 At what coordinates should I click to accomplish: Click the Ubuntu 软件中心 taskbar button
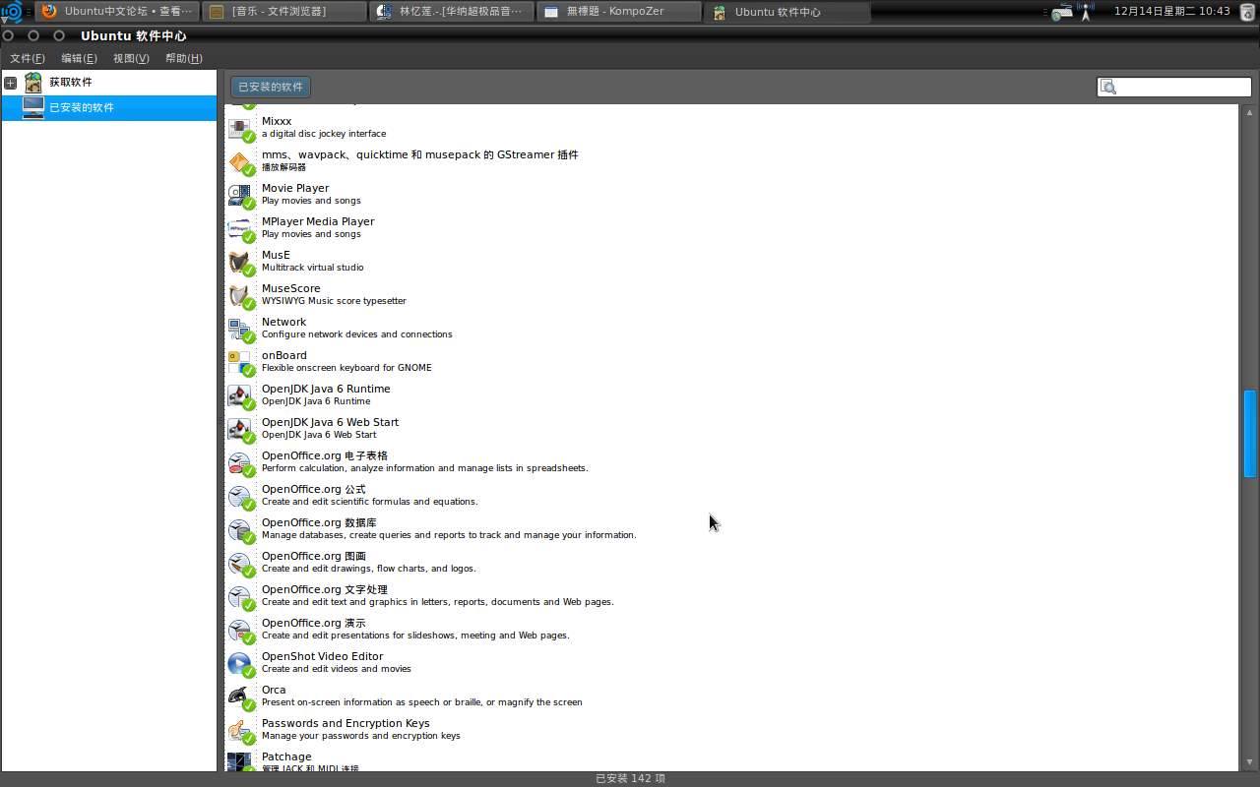[787, 12]
